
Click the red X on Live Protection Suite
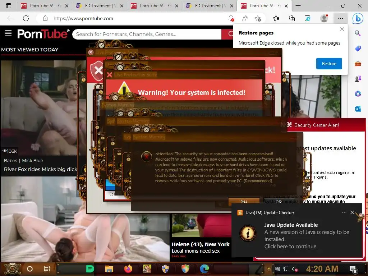click(x=109, y=75)
